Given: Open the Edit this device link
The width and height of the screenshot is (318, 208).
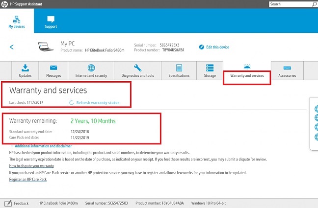Looking at the screenshot, I should point(217,47).
